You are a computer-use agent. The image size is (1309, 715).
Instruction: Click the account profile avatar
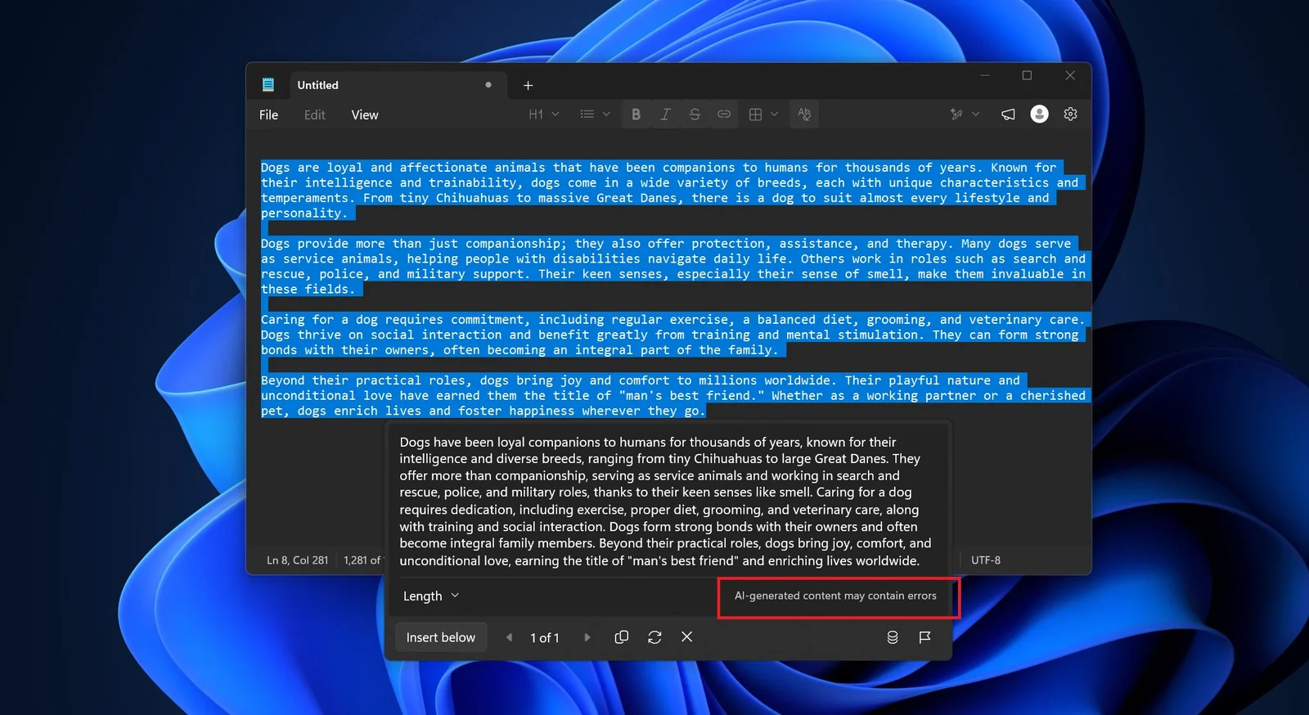(1039, 115)
